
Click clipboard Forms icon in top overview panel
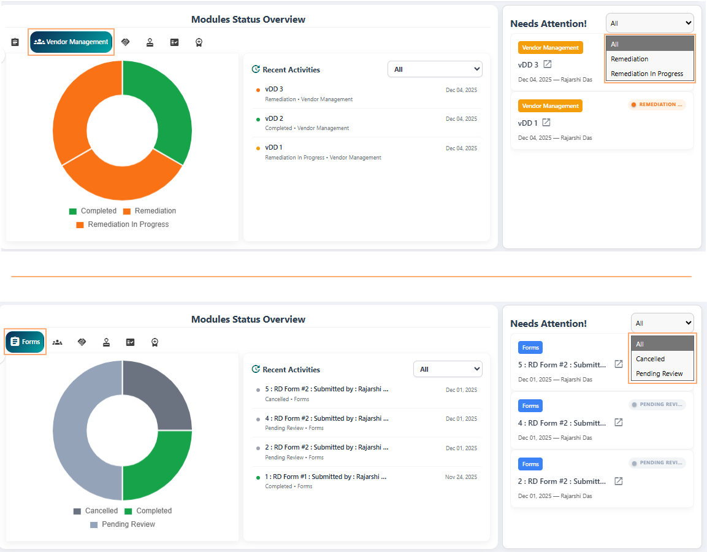point(15,42)
